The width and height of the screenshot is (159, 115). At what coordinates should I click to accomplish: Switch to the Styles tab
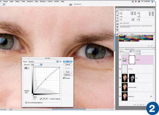click(x=132, y=34)
